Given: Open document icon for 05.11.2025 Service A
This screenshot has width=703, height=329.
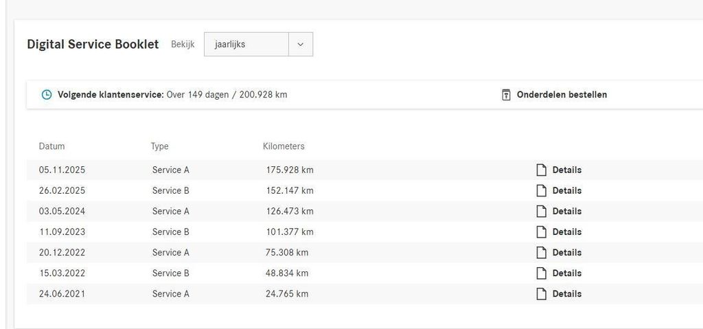Looking at the screenshot, I should click(x=542, y=170).
